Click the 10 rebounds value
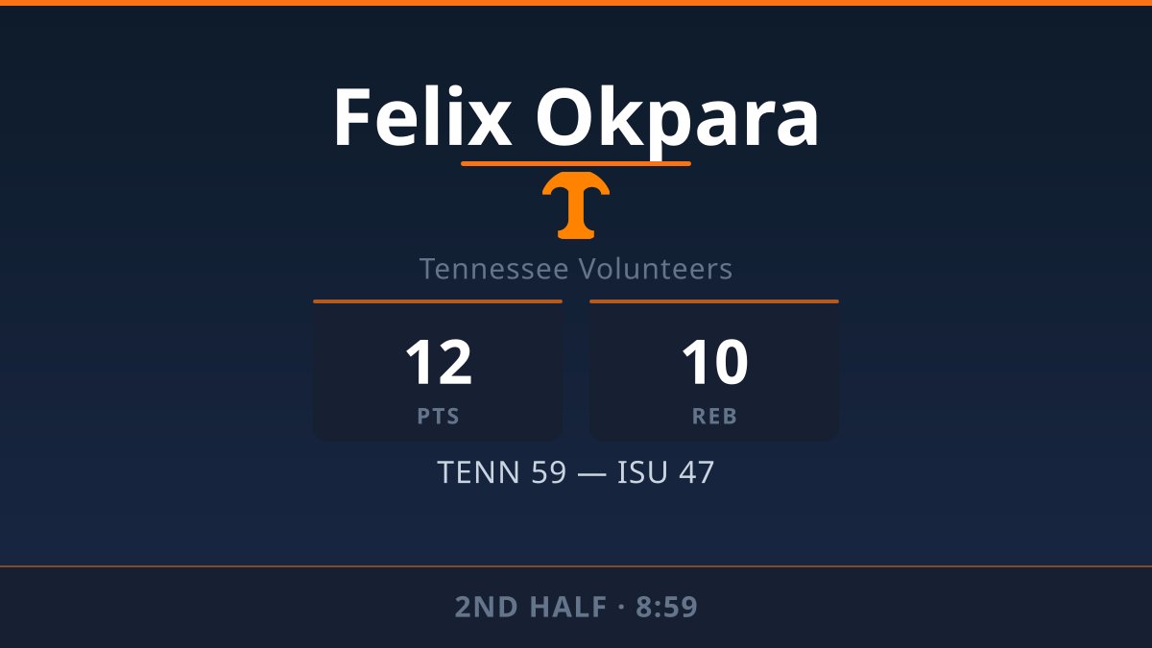1152x648 pixels. click(x=714, y=363)
